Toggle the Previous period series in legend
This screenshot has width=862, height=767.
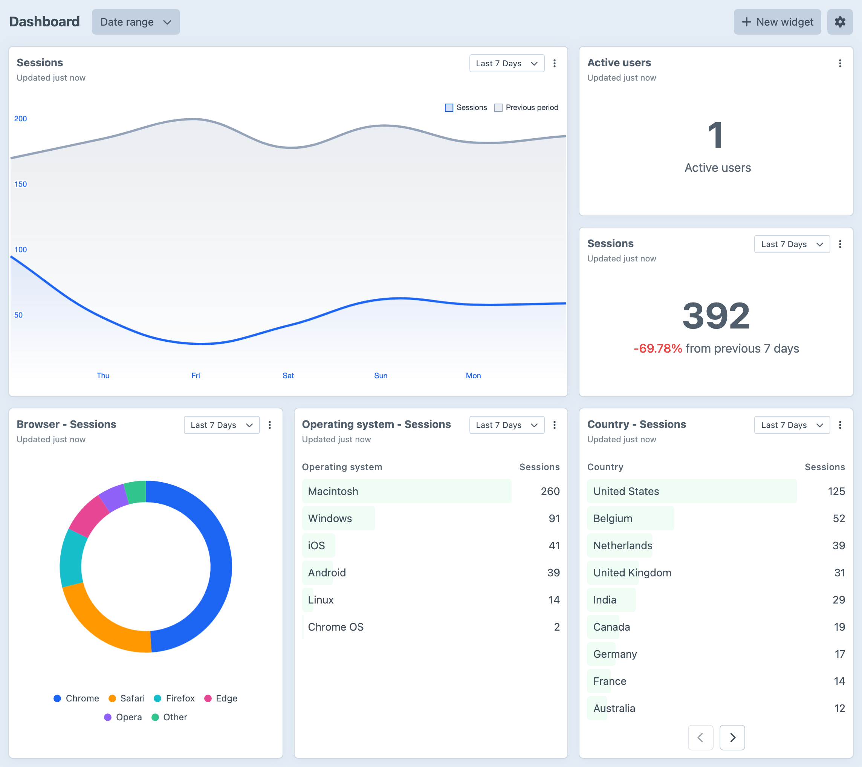coord(526,107)
